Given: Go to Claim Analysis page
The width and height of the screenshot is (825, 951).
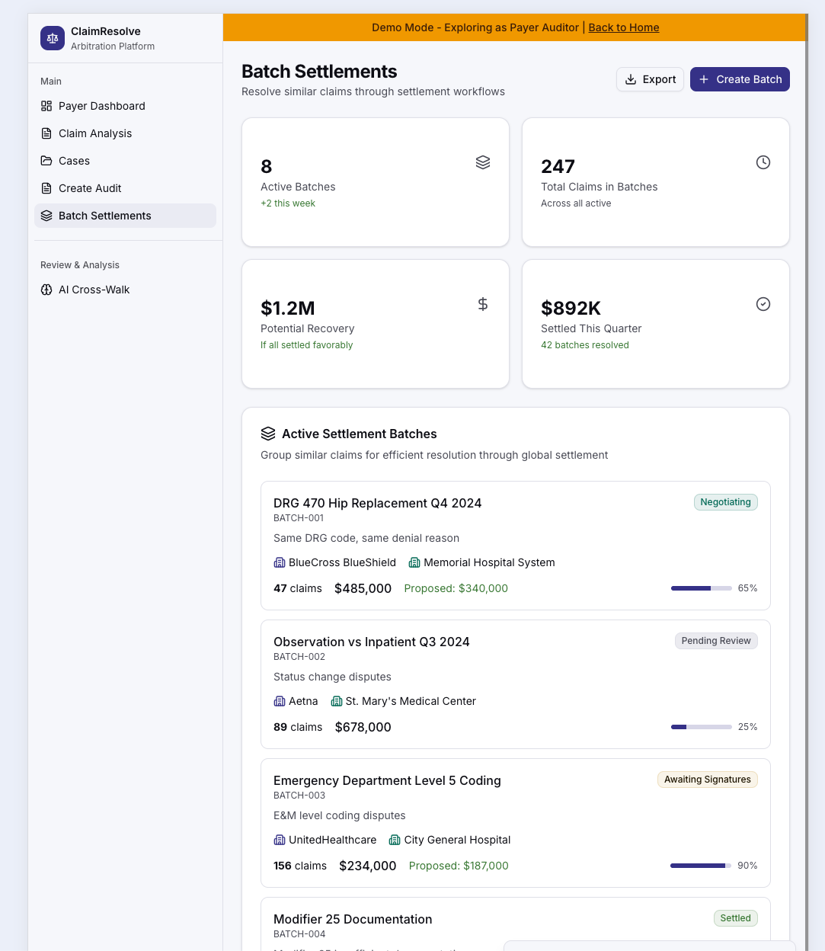Looking at the screenshot, I should click(125, 133).
